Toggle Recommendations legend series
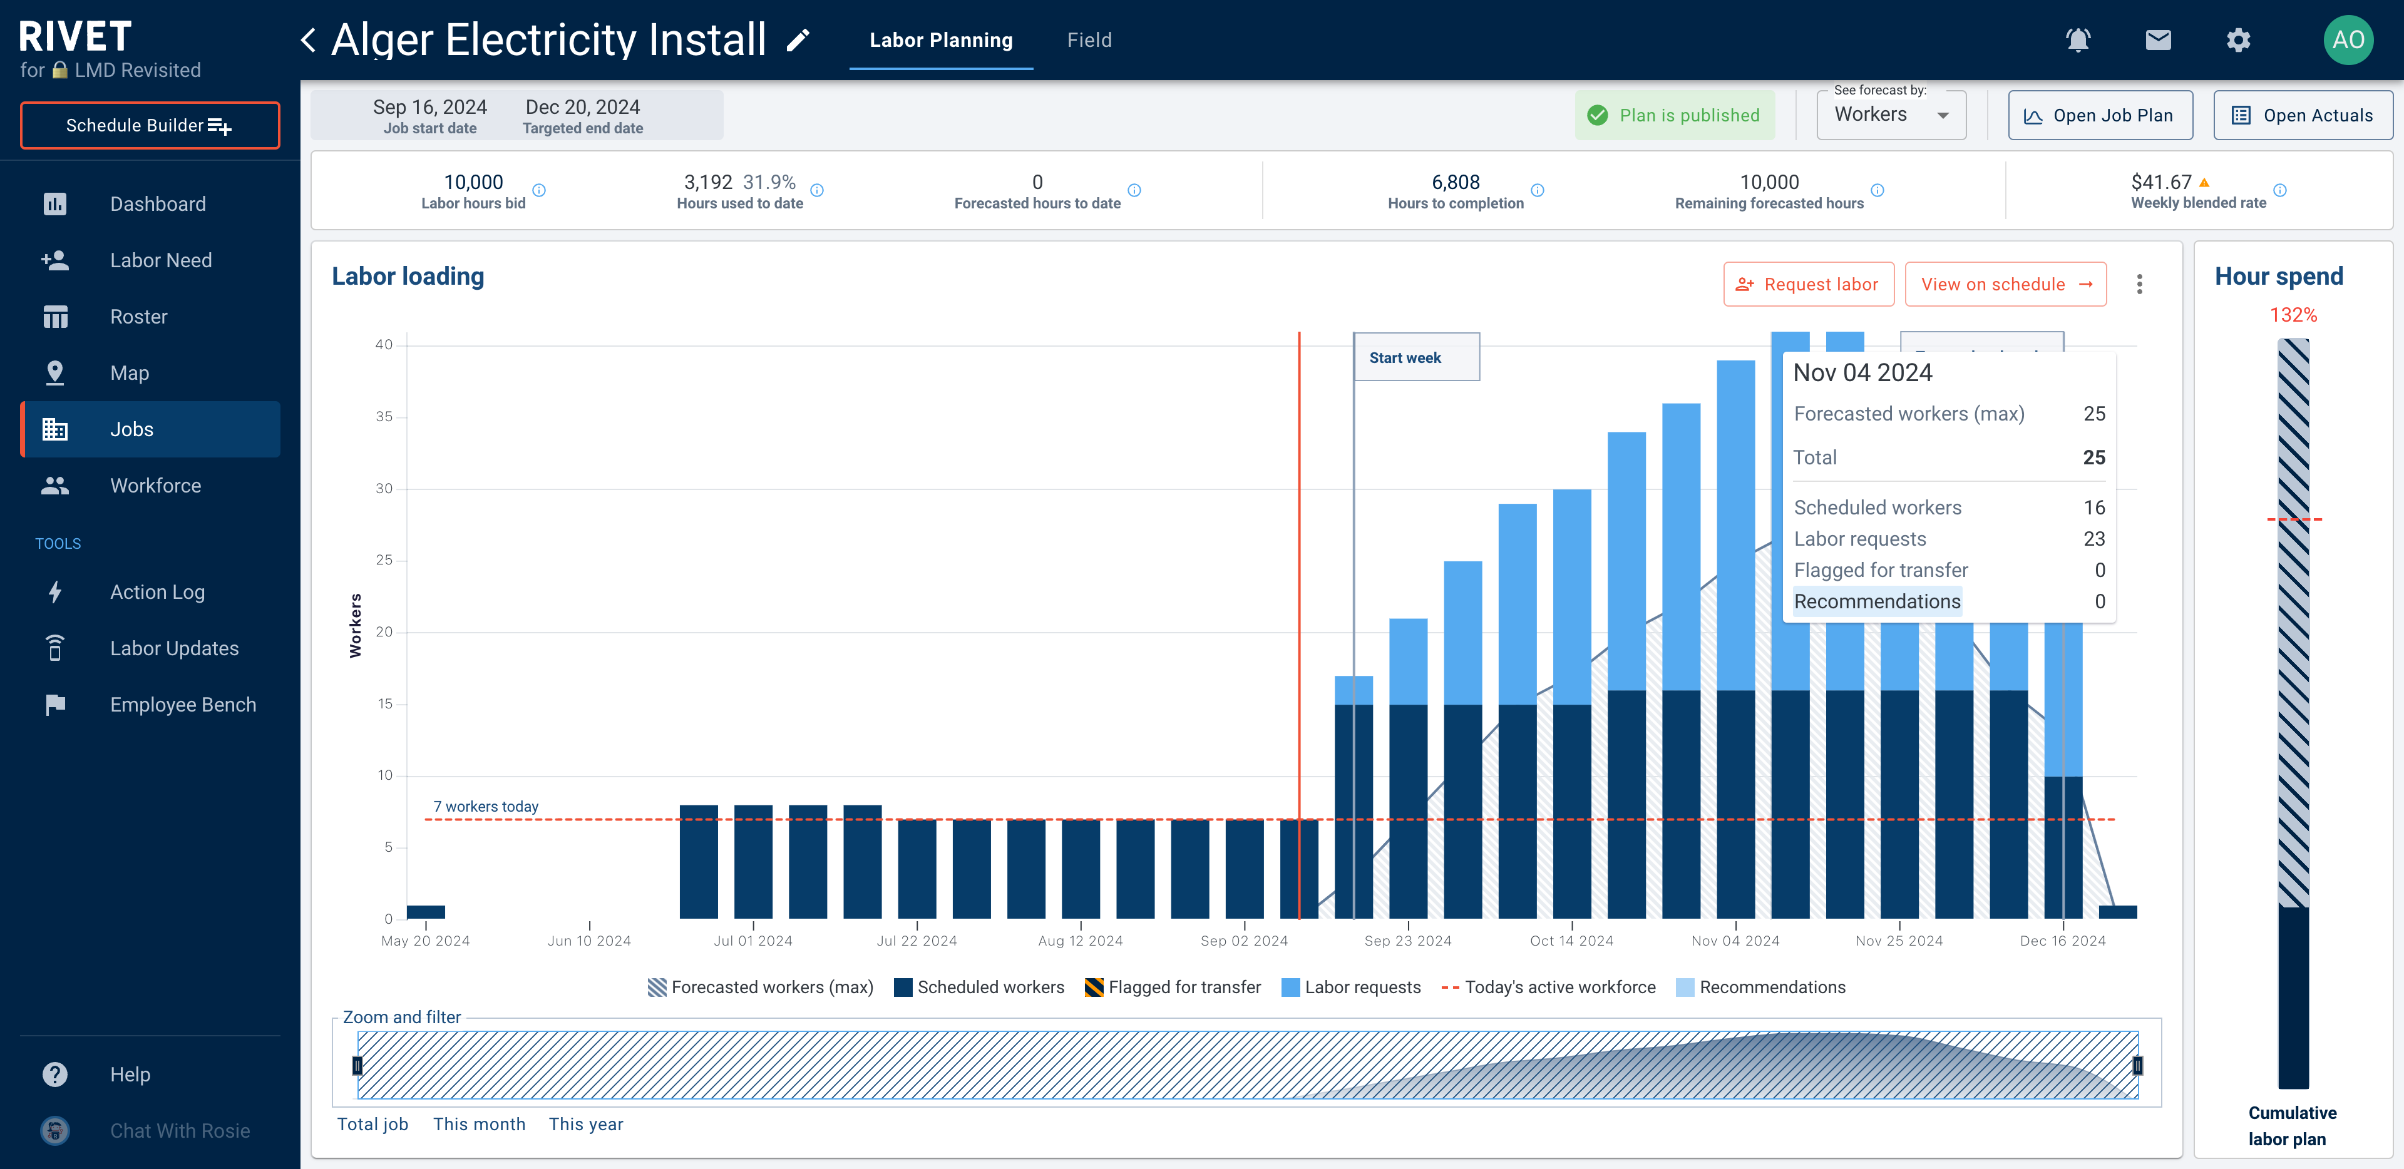The width and height of the screenshot is (2404, 1169). coord(1761,987)
